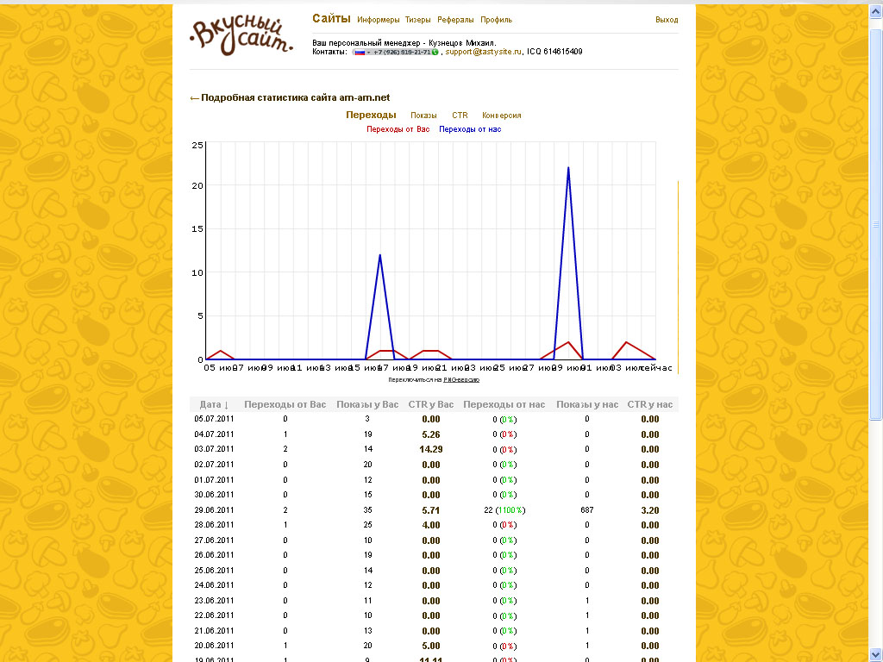Image resolution: width=883 pixels, height=662 pixels.
Task: Sort the table by Дата column
Action: [x=215, y=404]
